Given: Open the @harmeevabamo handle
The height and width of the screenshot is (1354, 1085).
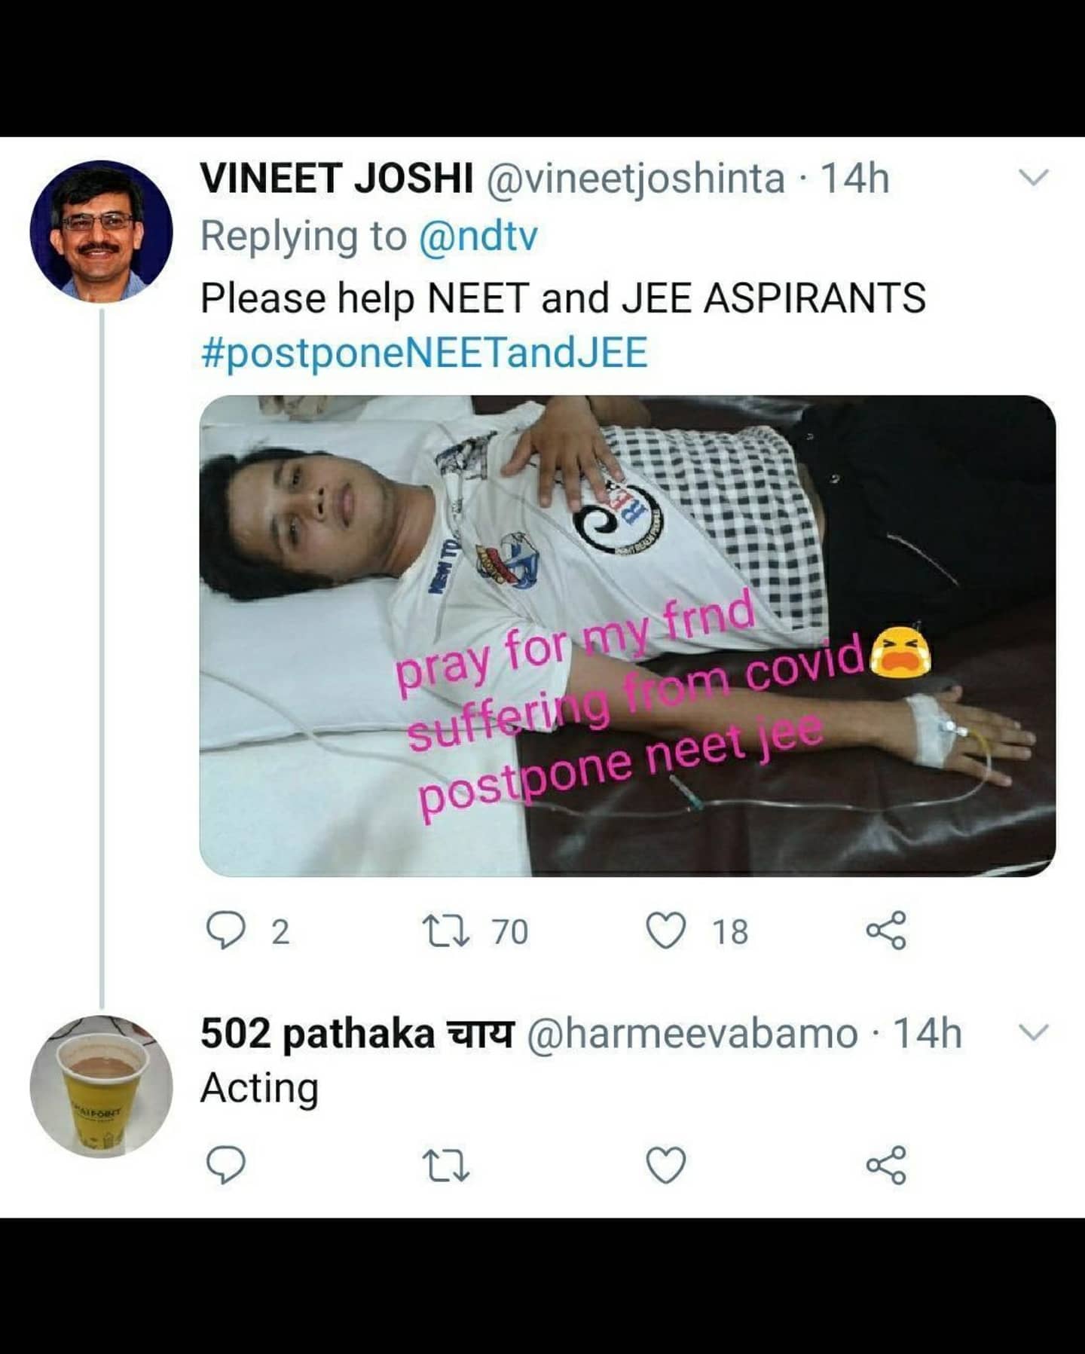Looking at the screenshot, I should (692, 1033).
